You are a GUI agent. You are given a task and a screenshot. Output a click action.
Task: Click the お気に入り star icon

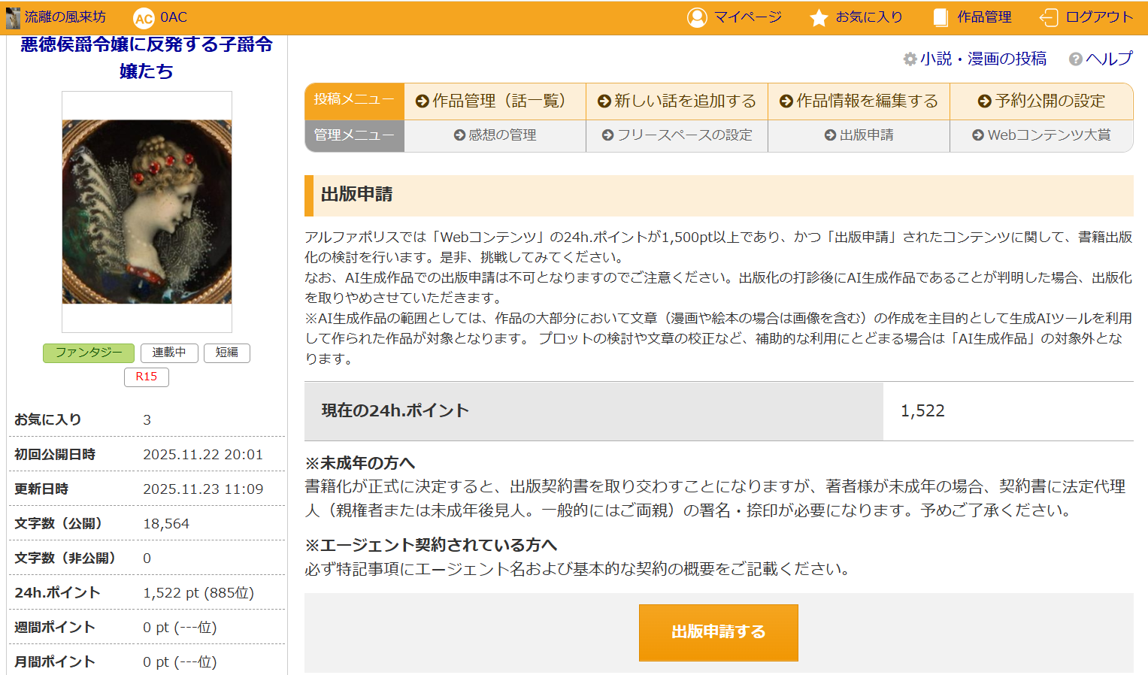[819, 17]
